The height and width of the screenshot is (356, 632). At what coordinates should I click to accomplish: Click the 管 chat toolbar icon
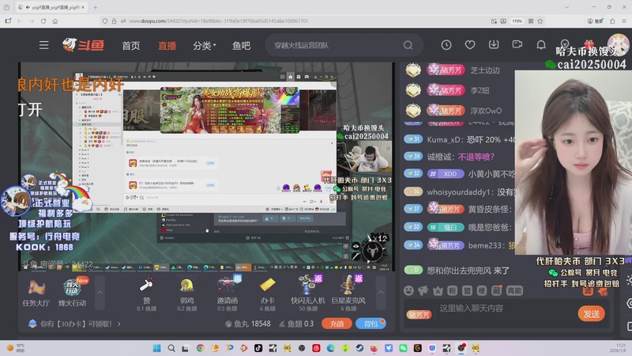[x=467, y=290]
